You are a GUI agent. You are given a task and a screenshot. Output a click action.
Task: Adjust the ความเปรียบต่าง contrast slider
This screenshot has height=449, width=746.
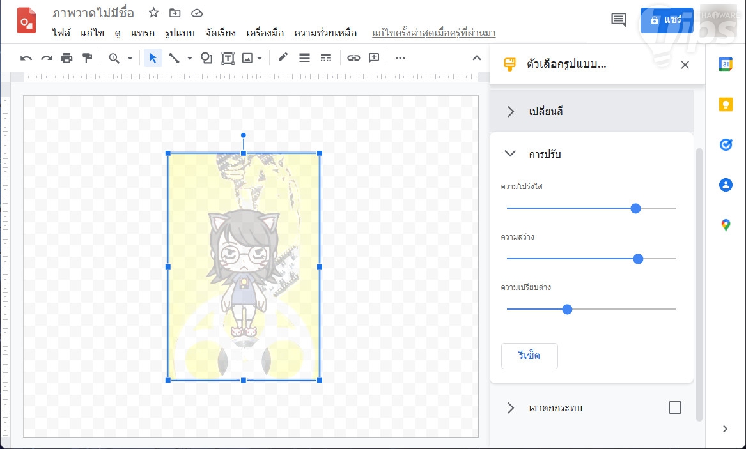[x=566, y=309]
